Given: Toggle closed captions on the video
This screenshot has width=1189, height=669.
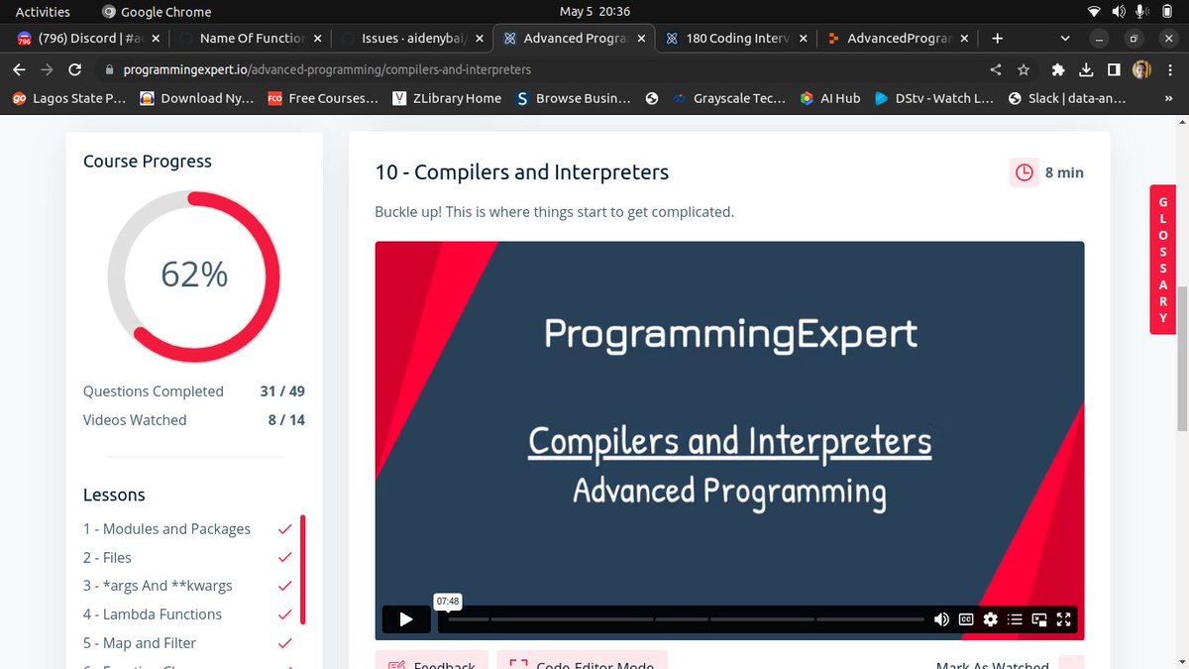Looking at the screenshot, I should click(x=966, y=619).
